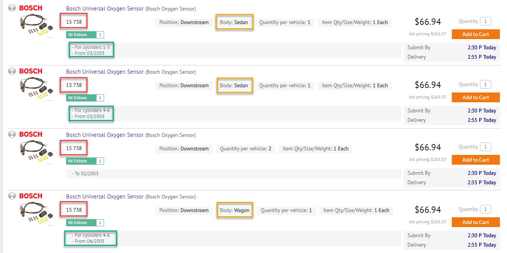Image resolution: width=507 pixels, height=253 pixels.
Task: Click list pricing $265.07 in the Sedan cylinders 4-6 row
Action: [428, 97]
